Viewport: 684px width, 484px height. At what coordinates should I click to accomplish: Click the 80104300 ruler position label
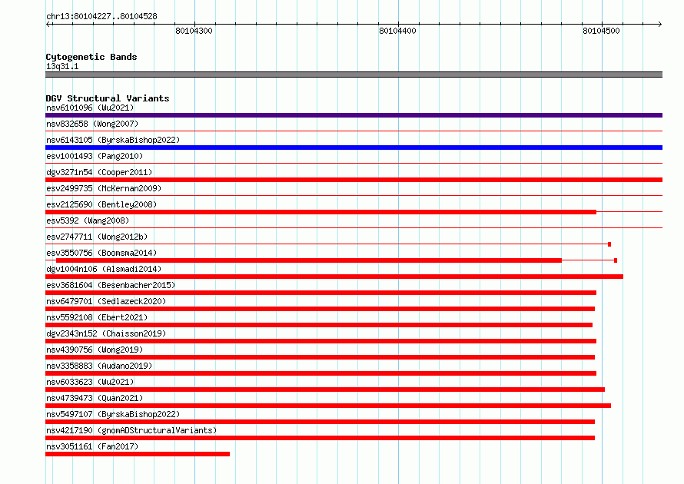pos(194,31)
